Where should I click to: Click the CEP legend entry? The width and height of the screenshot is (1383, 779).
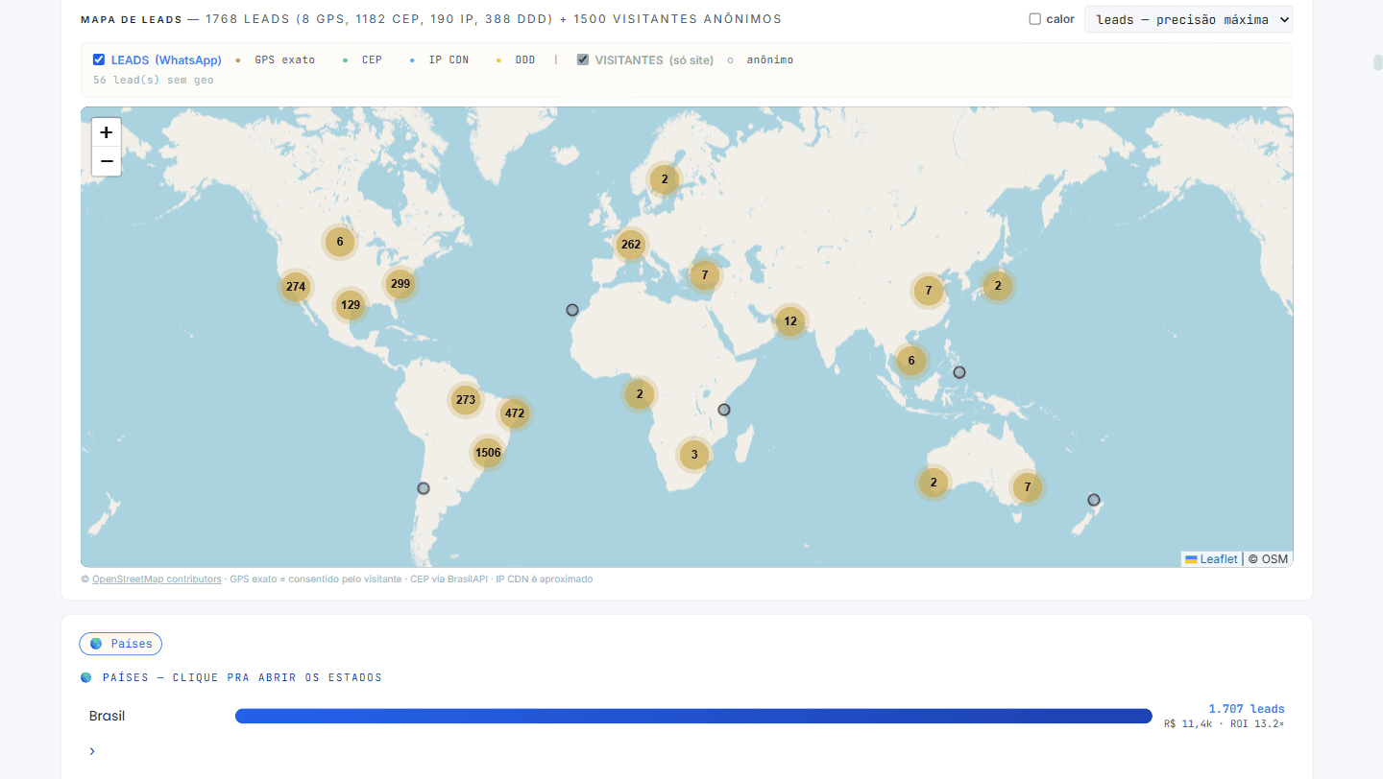coord(363,59)
